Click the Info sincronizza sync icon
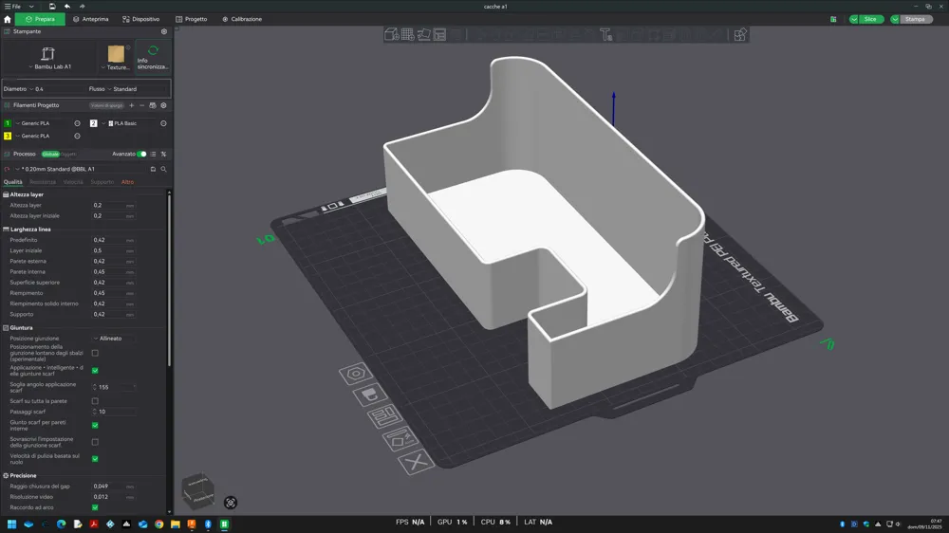Image resolution: width=949 pixels, height=533 pixels. pyautogui.click(x=153, y=51)
